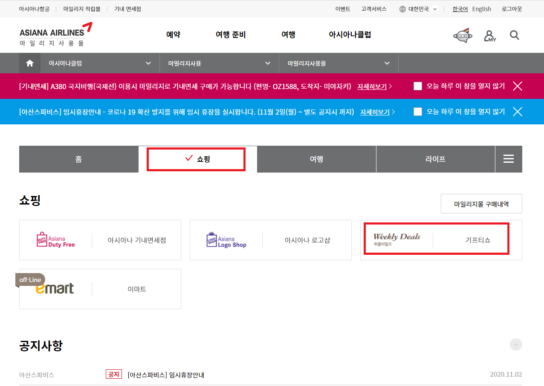Click the 공지 badge in notice row
The width and height of the screenshot is (544, 386).
pyautogui.click(x=113, y=374)
